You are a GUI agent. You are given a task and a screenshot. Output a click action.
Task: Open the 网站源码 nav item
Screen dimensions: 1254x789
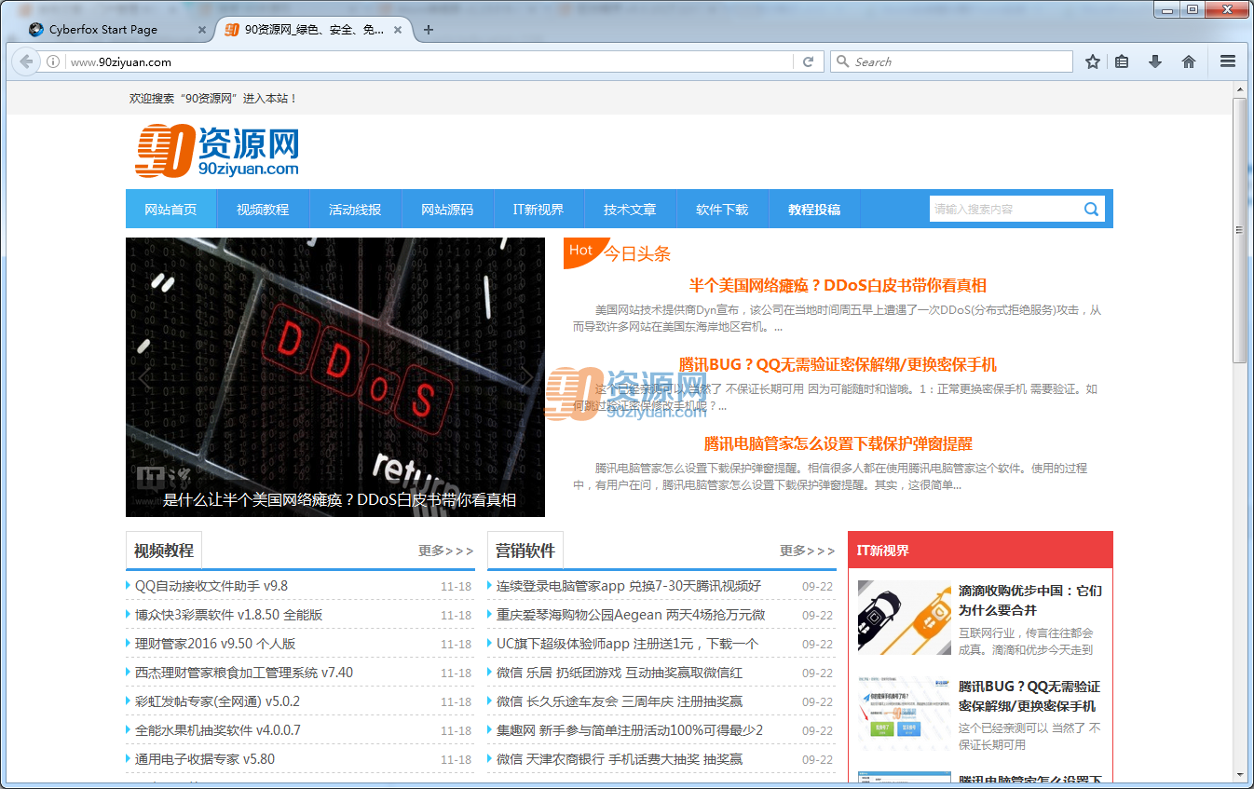click(x=447, y=210)
